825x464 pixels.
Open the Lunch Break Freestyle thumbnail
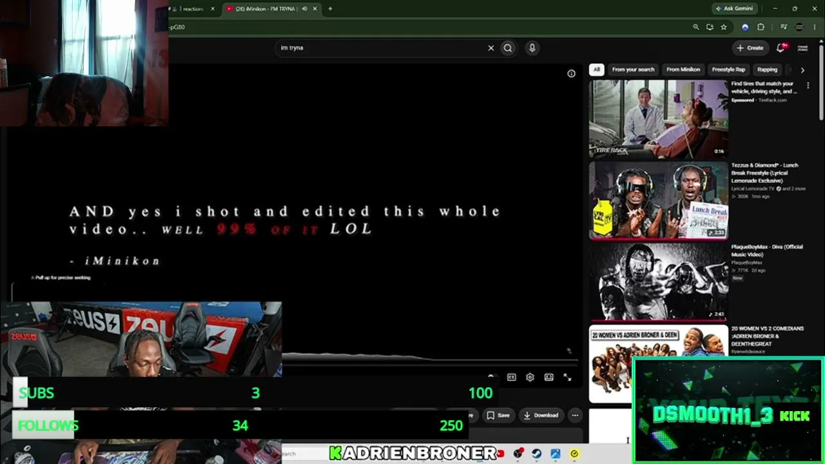[658, 200]
